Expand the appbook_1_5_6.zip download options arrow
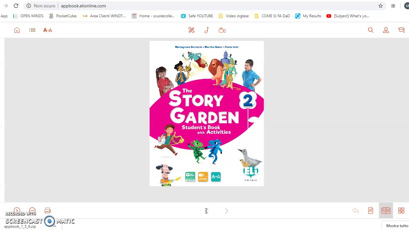Viewport: 409px width, 230px height. tap(55, 226)
